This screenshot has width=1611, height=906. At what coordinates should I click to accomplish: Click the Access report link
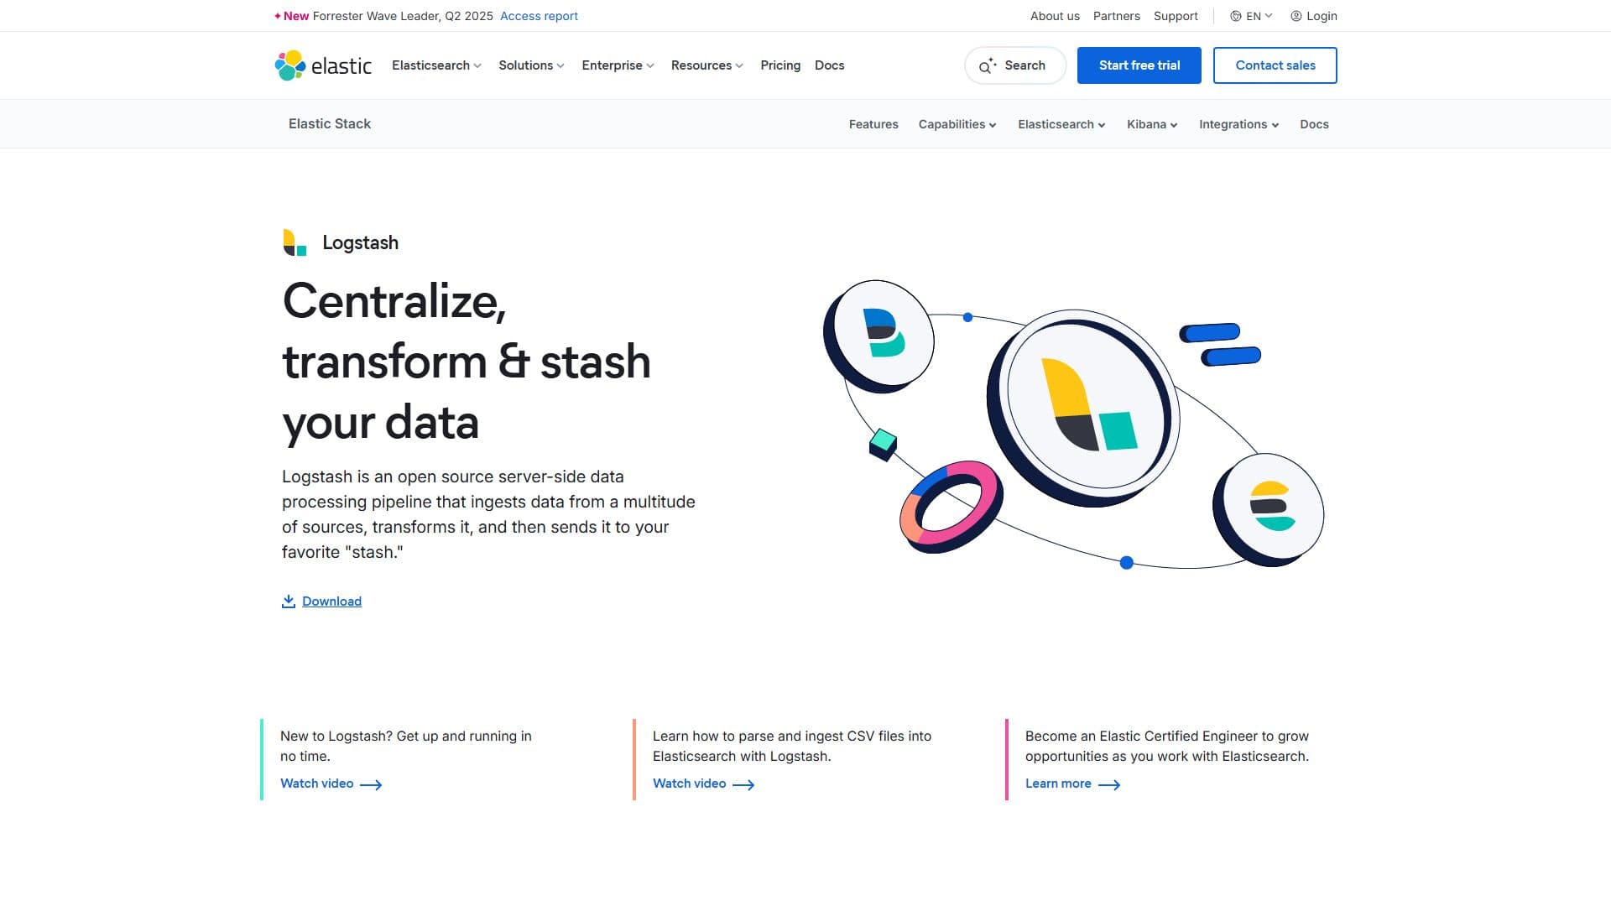tap(539, 16)
